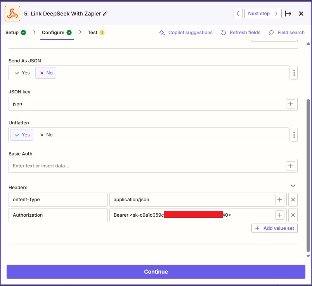The image size is (312, 286).
Task: Open the Setup tab
Action: (16, 33)
